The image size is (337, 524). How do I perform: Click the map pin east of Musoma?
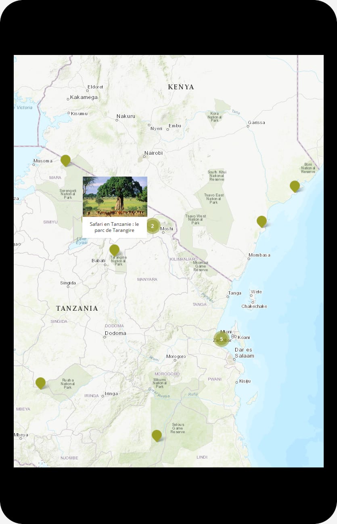pos(65,160)
